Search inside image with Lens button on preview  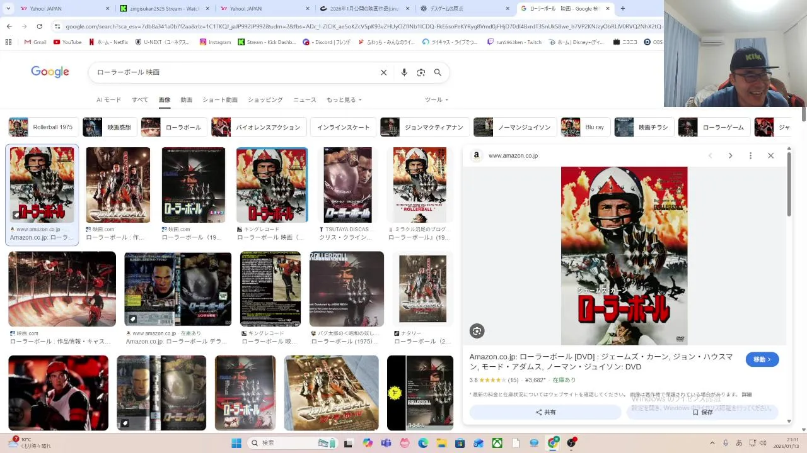tap(477, 331)
